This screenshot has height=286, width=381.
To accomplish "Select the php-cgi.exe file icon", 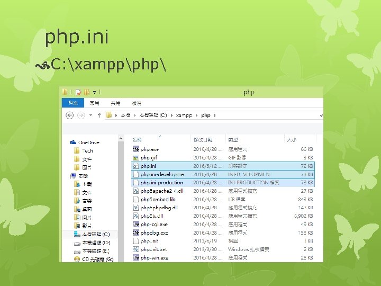I will tap(135, 224).
